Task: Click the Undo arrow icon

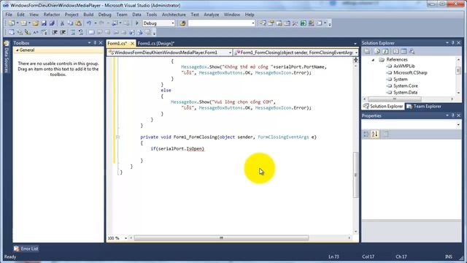Action: [x=89, y=23]
